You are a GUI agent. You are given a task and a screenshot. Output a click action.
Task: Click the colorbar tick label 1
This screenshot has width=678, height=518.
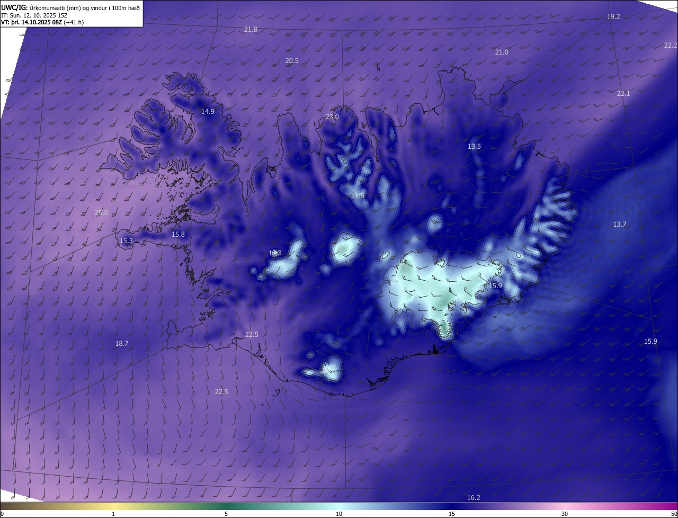tap(113, 514)
